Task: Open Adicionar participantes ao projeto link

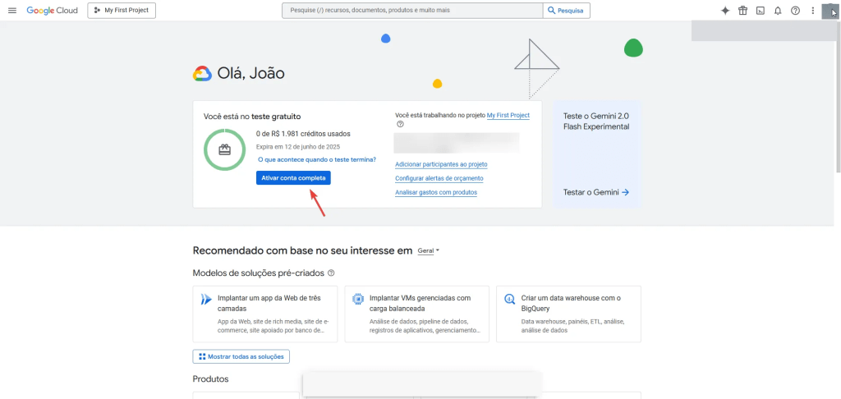Action: 441,164
